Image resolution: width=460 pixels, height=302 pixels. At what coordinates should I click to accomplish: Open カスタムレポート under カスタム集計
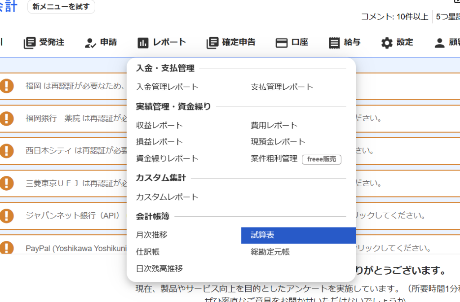[167, 197]
